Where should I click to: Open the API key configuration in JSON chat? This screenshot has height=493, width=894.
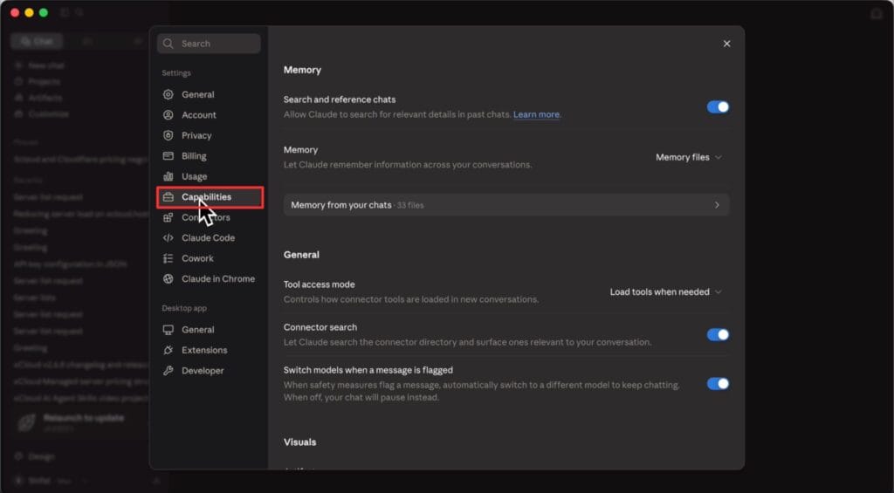point(70,264)
